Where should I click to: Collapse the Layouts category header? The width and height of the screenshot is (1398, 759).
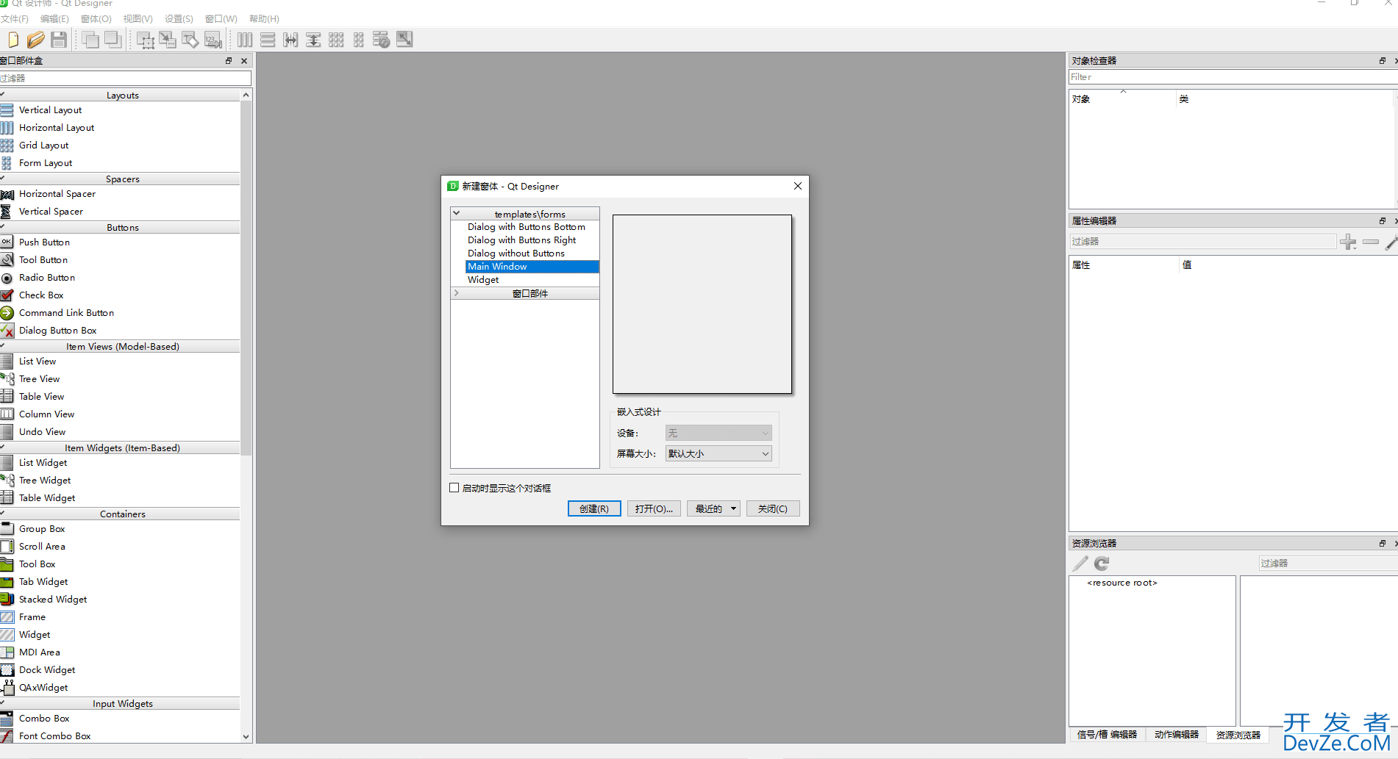click(x=120, y=96)
